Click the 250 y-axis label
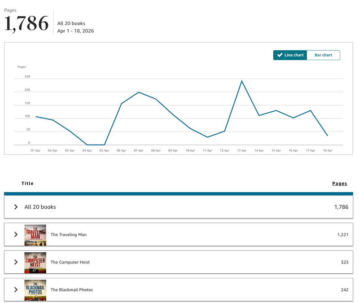The image size is (359, 303). tap(27, 76)
